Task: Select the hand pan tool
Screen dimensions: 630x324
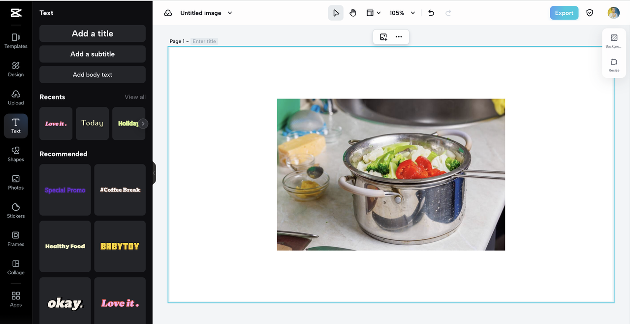Action: 353,13
